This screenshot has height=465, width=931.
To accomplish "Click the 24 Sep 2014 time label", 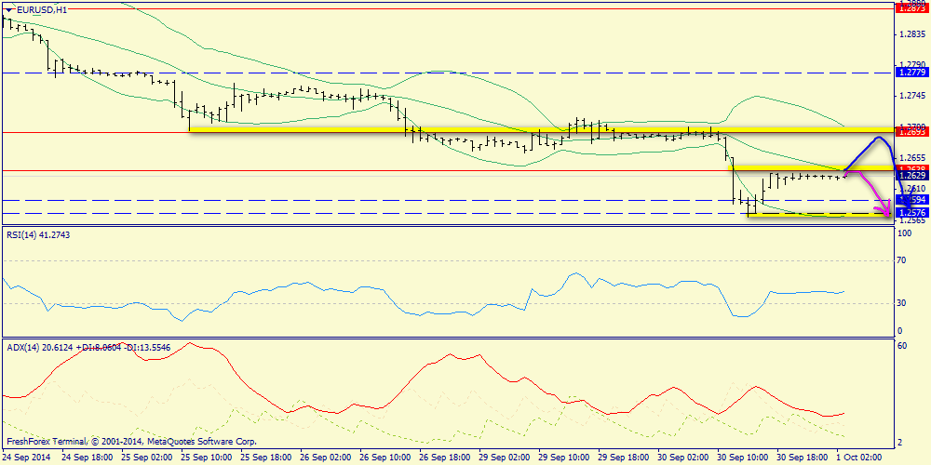I will pyautogui.click(x=27, y=458).
